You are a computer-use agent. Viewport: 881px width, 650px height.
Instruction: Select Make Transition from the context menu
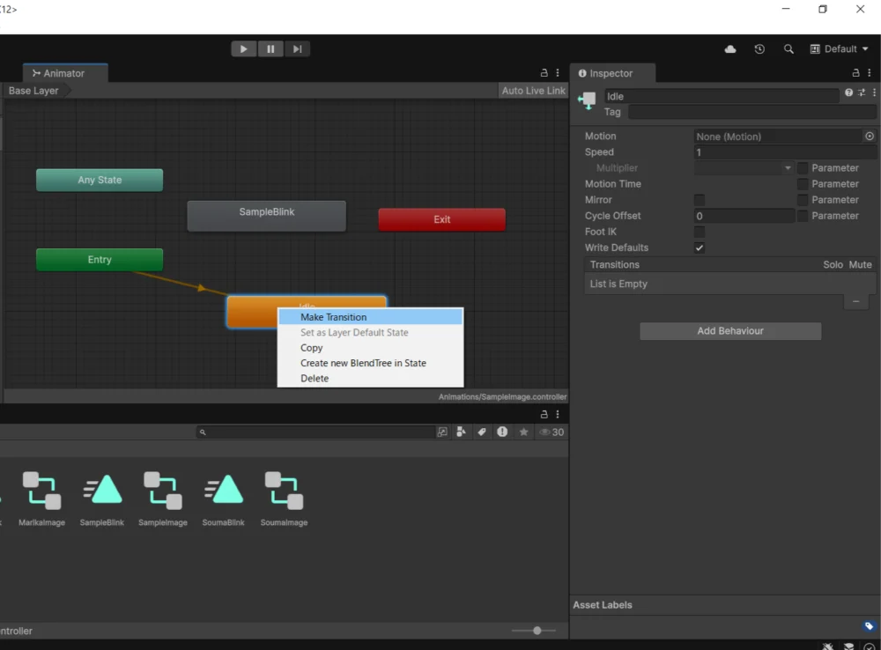333,317
